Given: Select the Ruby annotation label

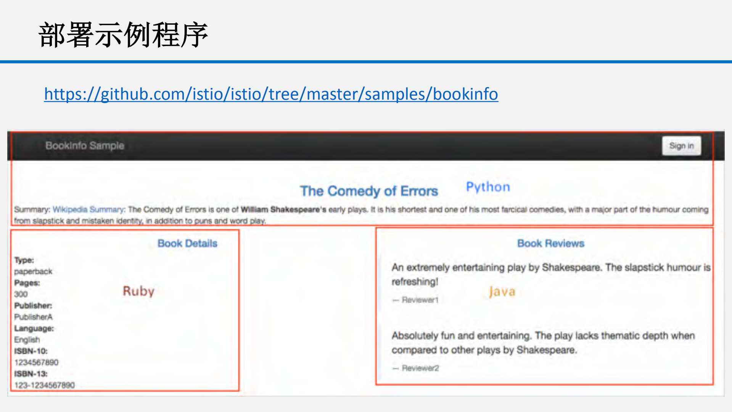Looking at the screenshot, I should [138, 291].
